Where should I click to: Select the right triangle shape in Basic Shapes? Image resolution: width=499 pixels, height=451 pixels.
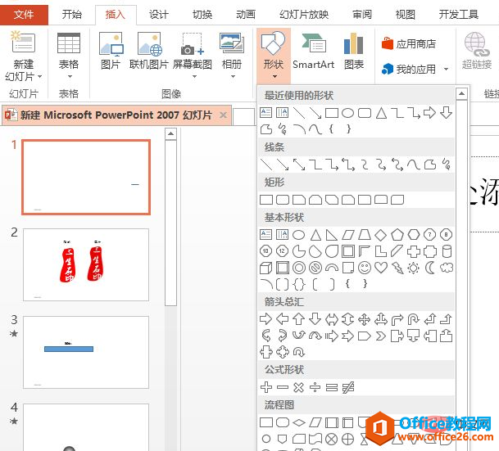[331, 235]
